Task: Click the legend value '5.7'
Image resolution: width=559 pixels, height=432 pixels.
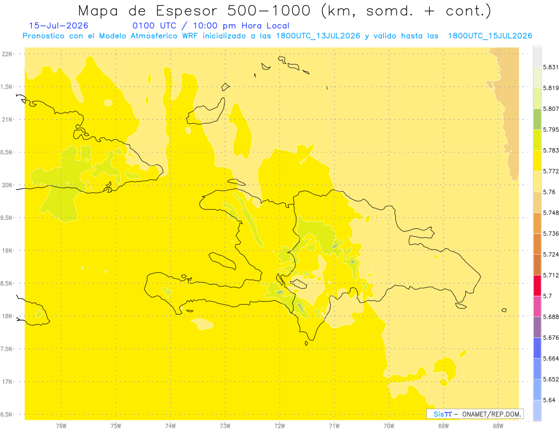Action: tap(547, 296)
